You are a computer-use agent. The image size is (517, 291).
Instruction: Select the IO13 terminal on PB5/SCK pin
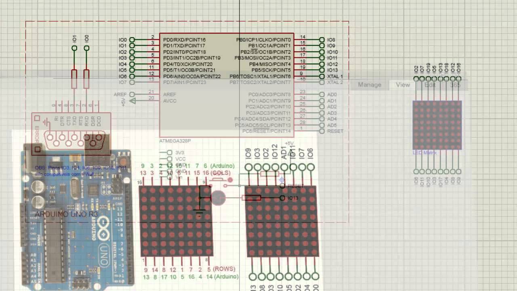[x=322, y=70]
